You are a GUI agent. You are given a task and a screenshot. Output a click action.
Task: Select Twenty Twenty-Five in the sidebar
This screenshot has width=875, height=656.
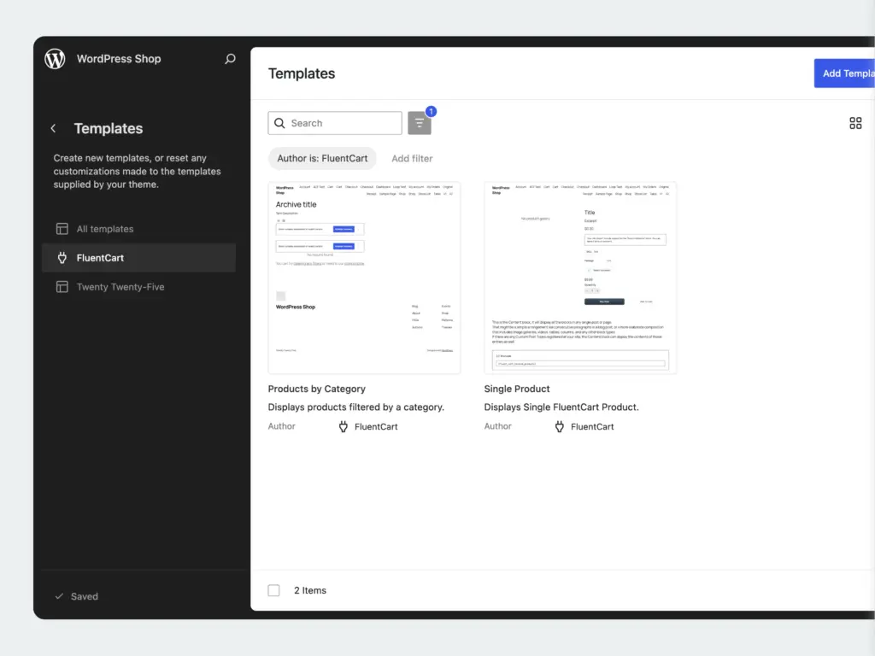[139, 287]
